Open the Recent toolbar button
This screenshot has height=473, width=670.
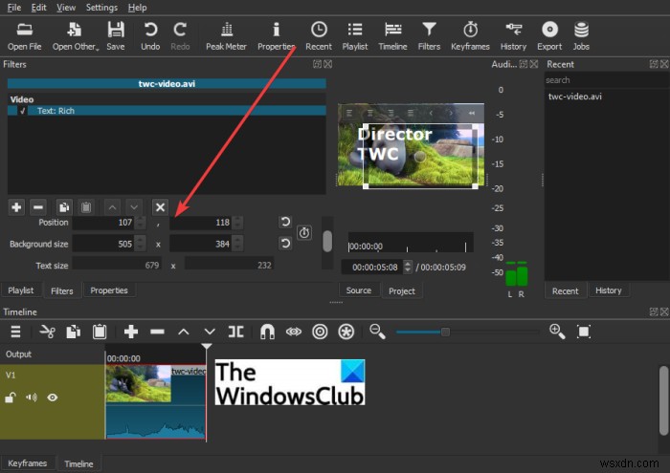point(319,36)
